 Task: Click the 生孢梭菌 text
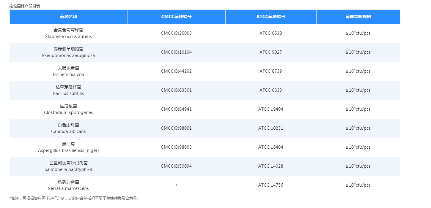(68, 106)
